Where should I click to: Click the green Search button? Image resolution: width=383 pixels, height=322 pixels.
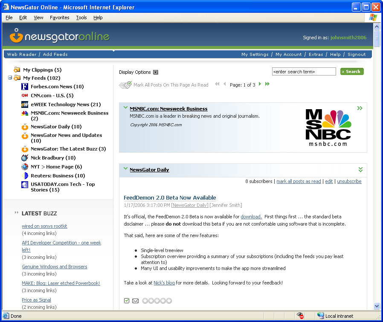(x=352, y=72)
